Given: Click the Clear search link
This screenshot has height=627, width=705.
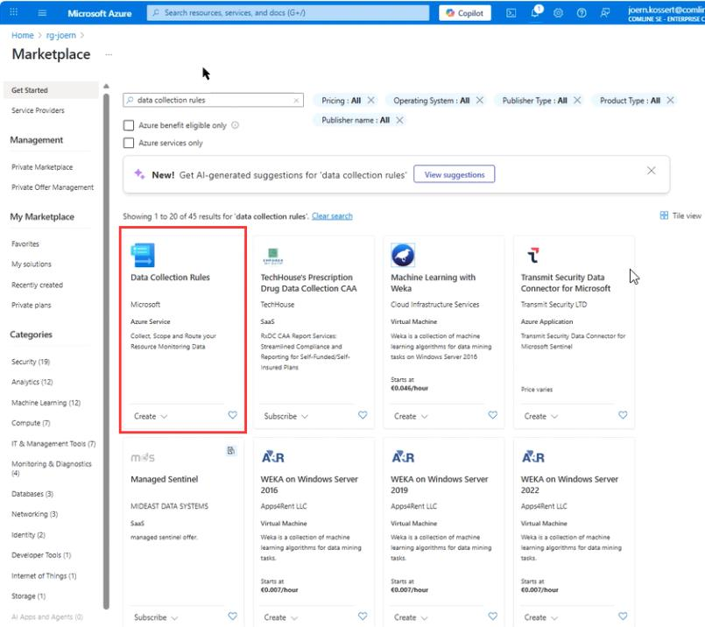Looking at the screenshot, I should point(332,216).
